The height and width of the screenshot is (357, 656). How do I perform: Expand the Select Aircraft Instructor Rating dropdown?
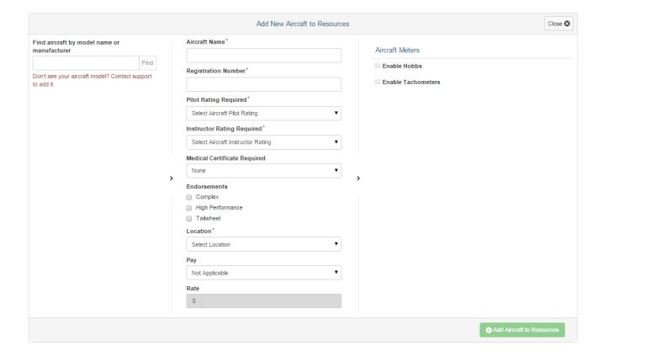263,142
